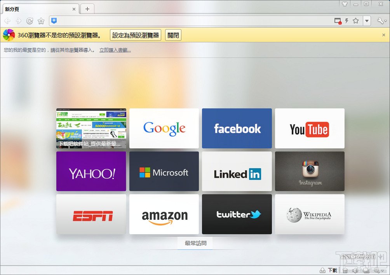Expand the address bar history dropdown arrow
390x275 pixels.
pos(367,21)
